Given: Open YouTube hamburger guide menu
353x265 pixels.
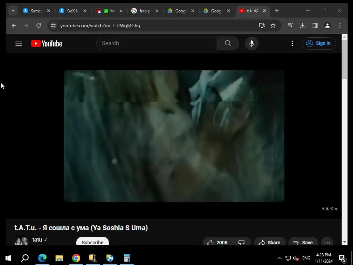Looking at the screenshot, I should coord(19,43).
